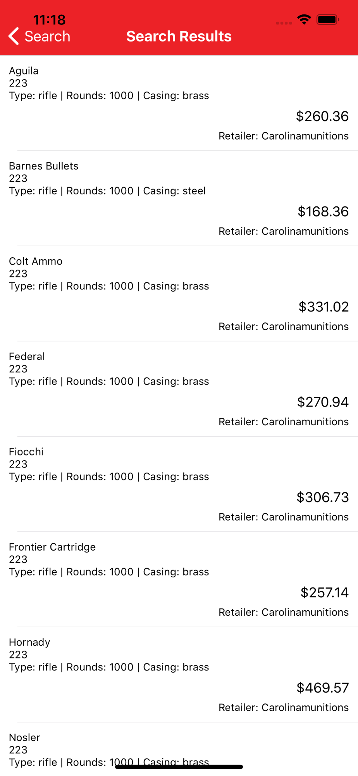Open the Hornady 223 listing
This screenshot has height=776, width=358.
pos(179,674)
